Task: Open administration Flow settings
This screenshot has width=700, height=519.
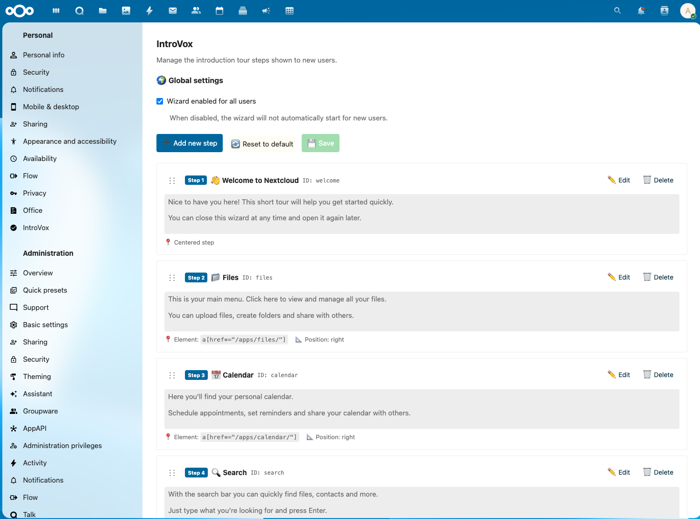Action: [x=72, y=498]
